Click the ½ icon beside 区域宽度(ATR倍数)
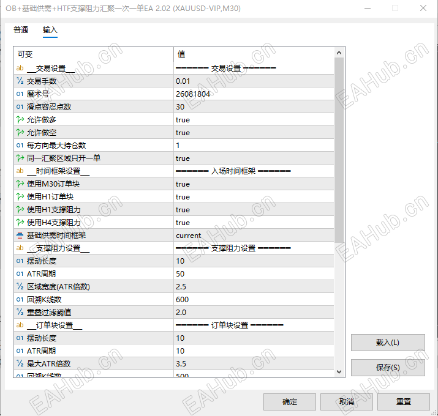 pos(20,286)
